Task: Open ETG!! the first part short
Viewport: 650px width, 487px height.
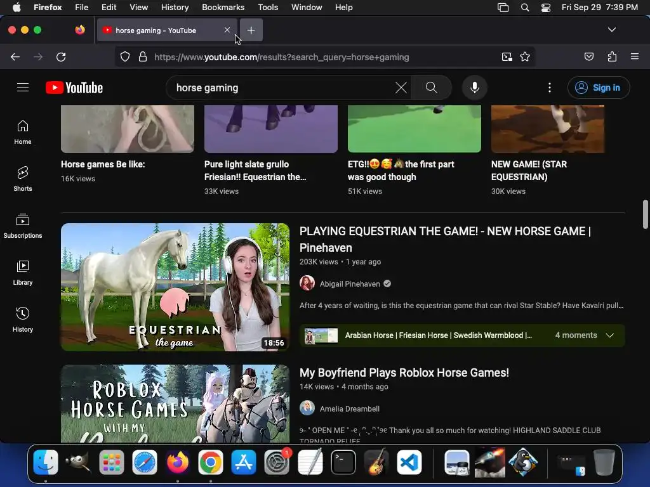Action: (x=401, y=171)
